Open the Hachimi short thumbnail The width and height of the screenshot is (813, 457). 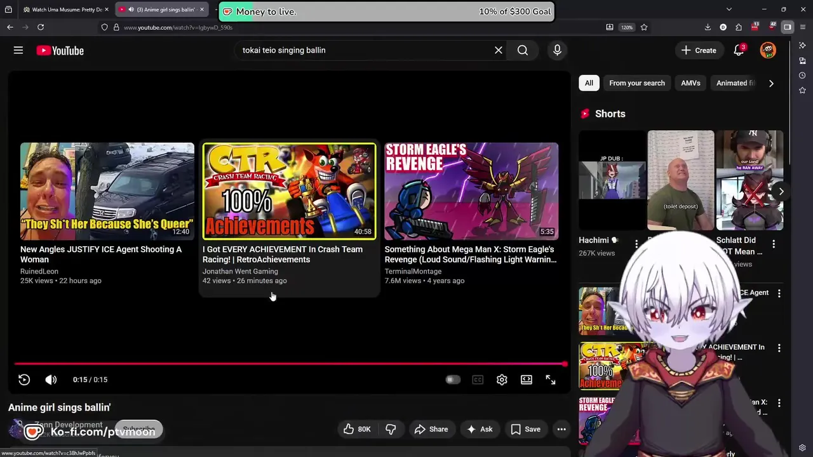click(612, 180)
